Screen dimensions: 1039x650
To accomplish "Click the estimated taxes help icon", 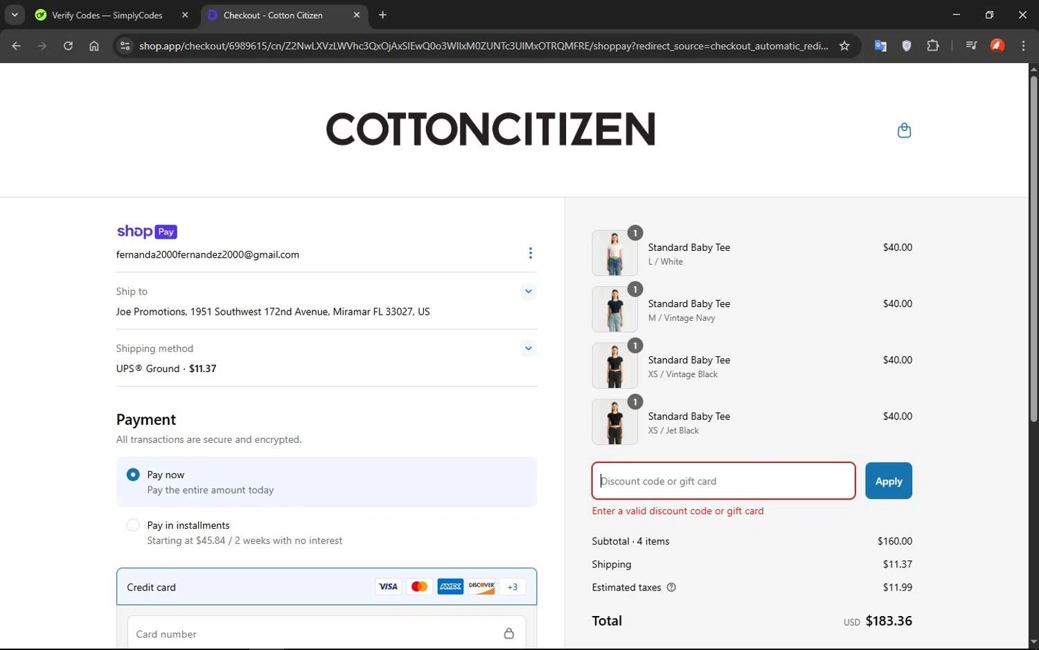I will 671,588.
